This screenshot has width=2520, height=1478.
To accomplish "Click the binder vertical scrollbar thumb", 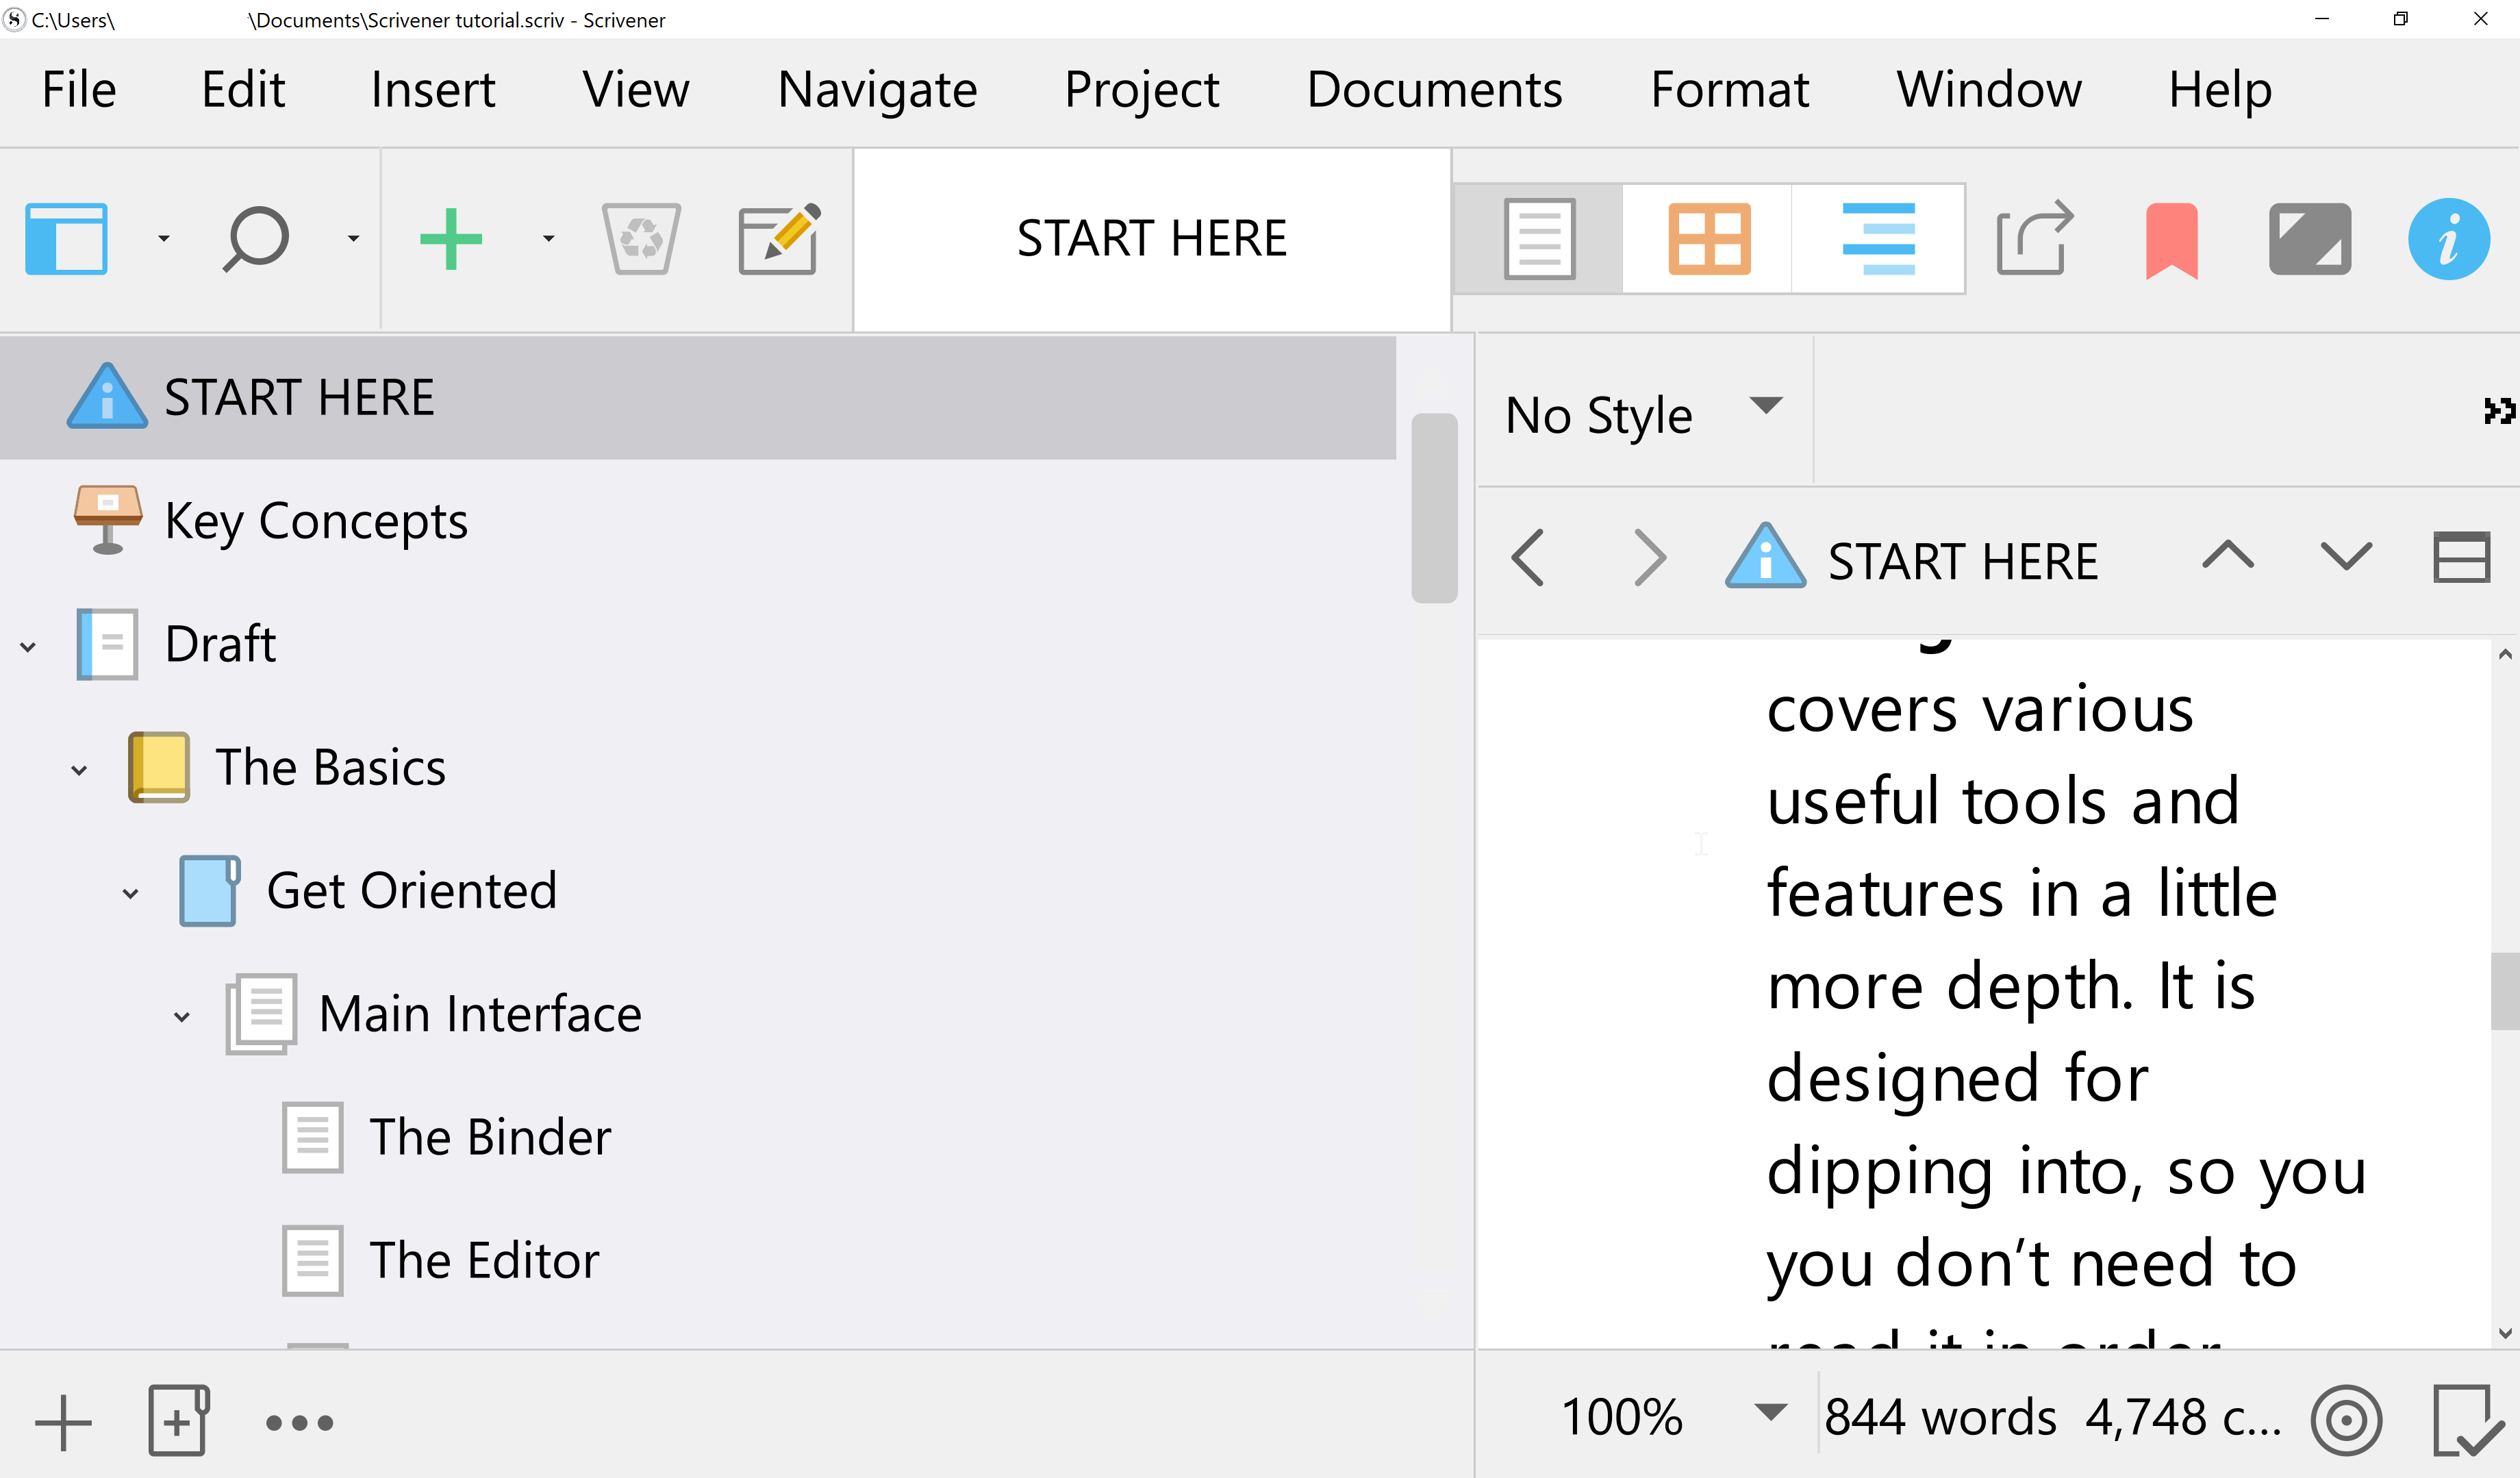I will click(x=1434, y=508).
